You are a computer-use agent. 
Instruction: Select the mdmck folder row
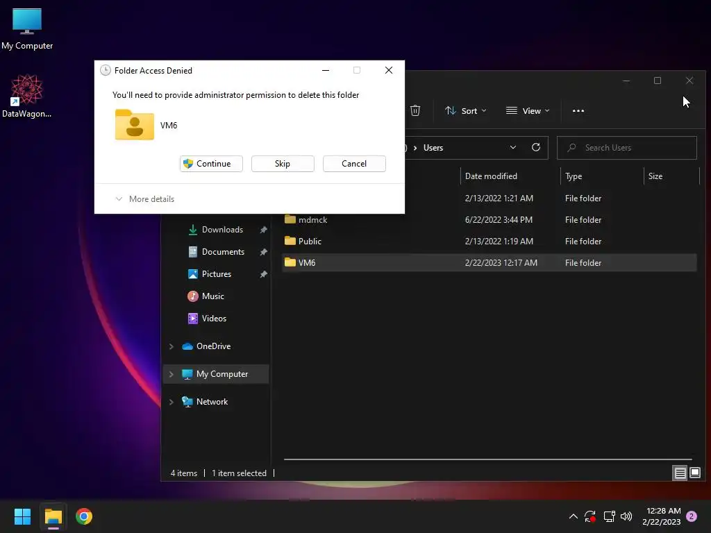point(490,220)
